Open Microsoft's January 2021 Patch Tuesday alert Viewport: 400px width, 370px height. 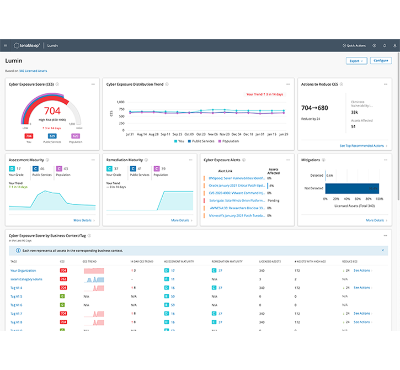pos(237,215)
